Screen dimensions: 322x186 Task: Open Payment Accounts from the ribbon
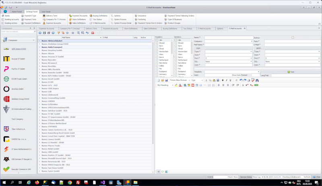pyautogui.click(x=78, y=16)
